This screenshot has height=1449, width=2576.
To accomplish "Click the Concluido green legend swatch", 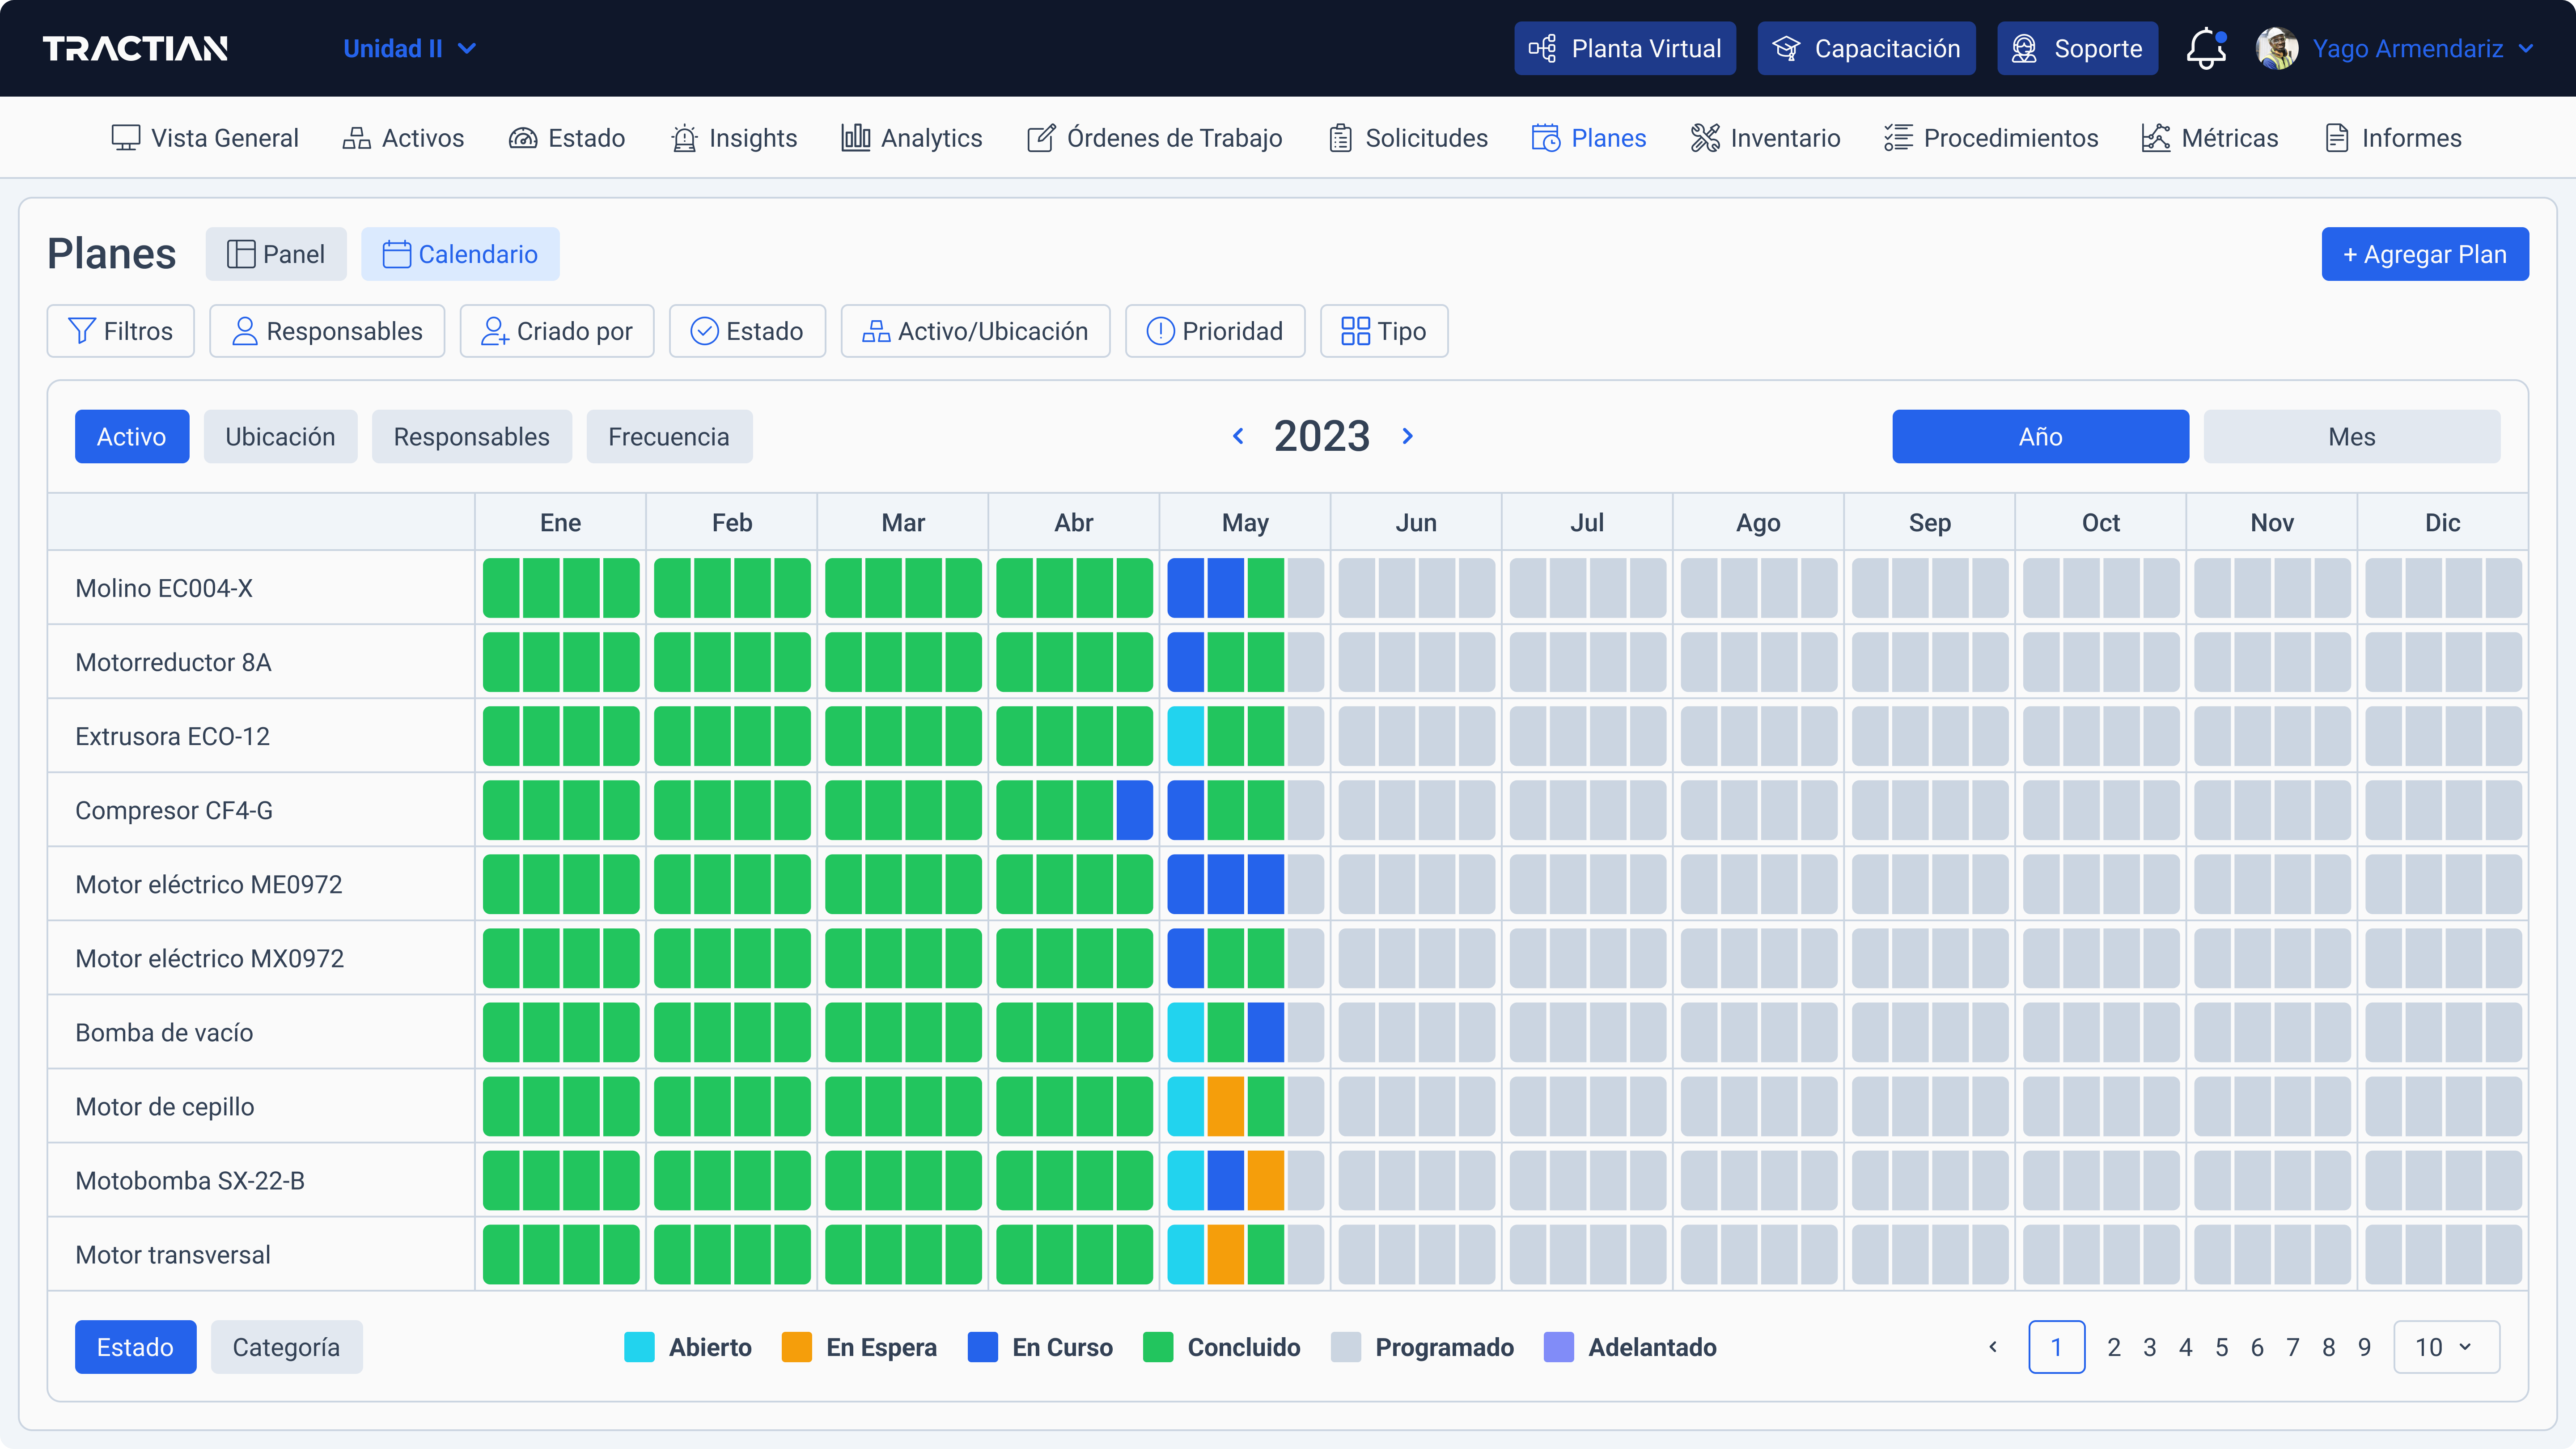I will click(1160, 1347).
